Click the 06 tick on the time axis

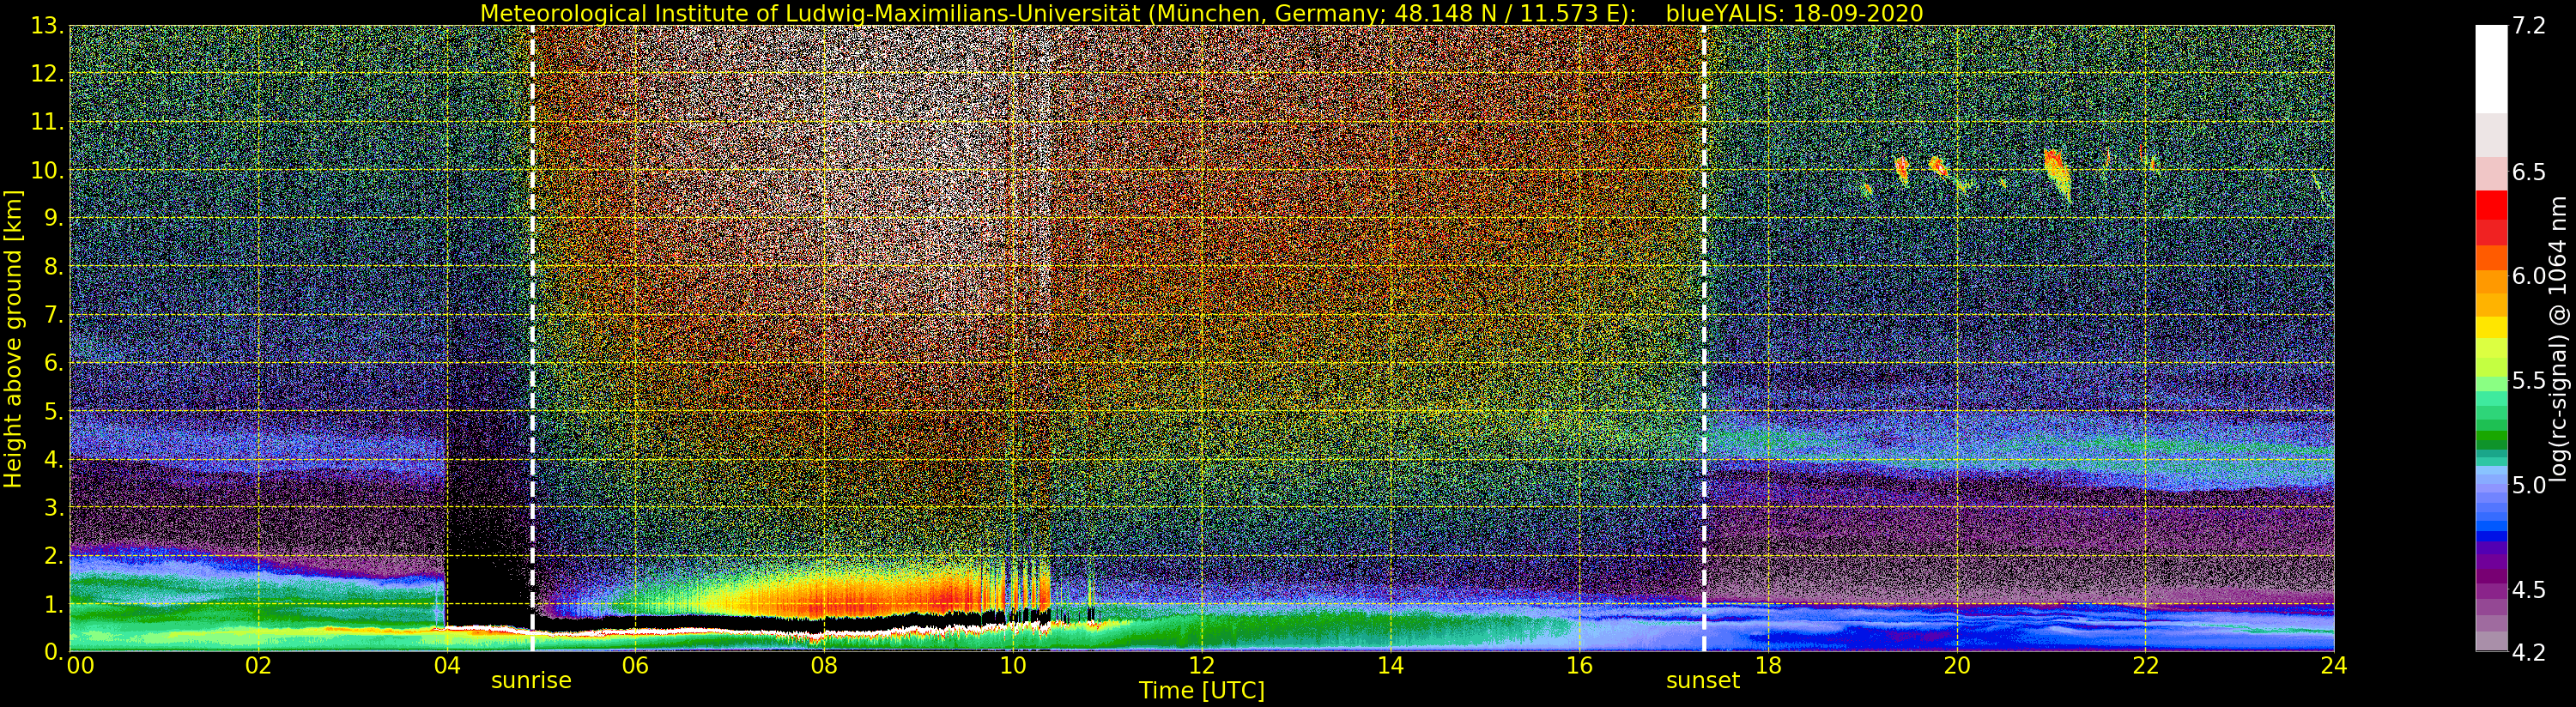(635, 666)
